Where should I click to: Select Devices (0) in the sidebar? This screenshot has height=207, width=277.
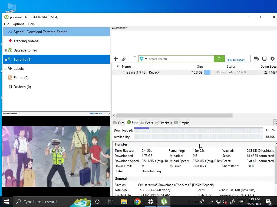(56, 87)
